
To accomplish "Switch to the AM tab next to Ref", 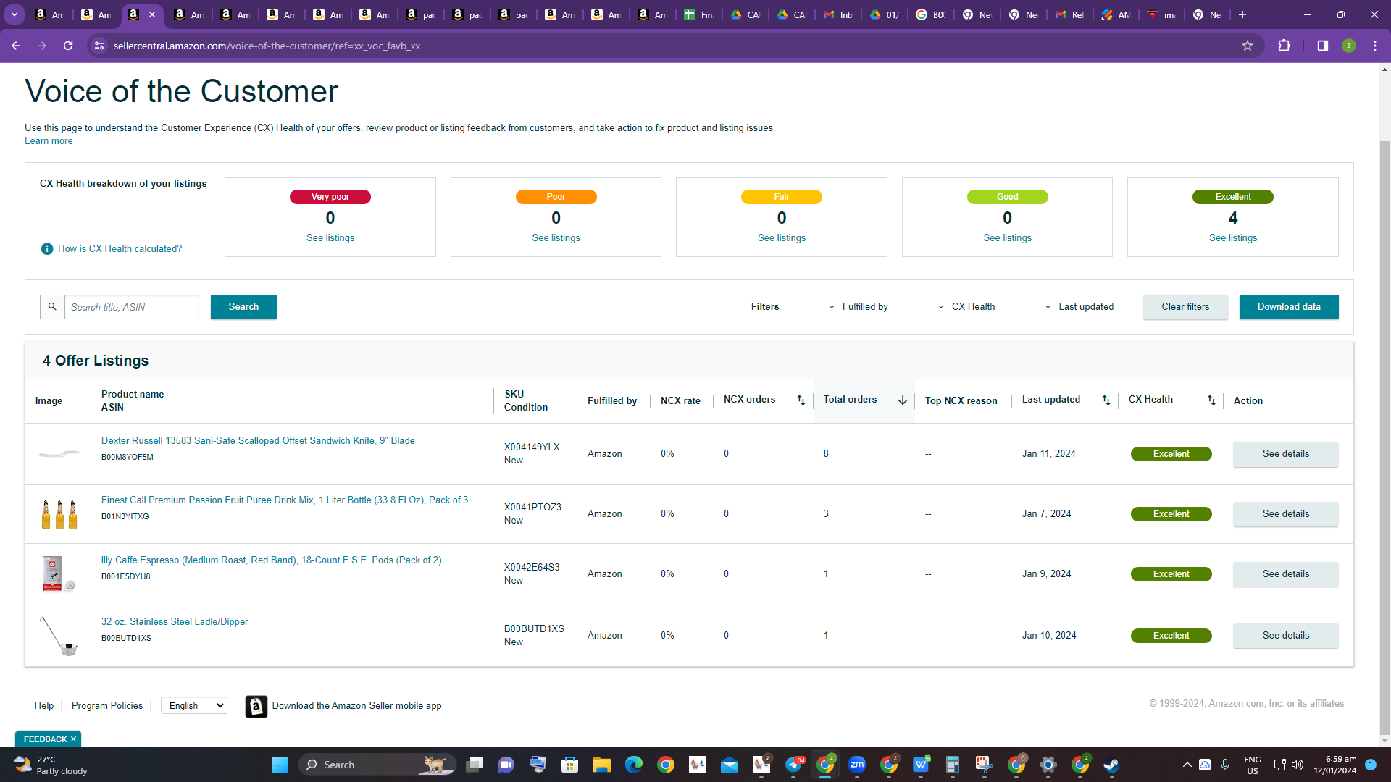I will pyautogui.click(x=1116, y=14).
